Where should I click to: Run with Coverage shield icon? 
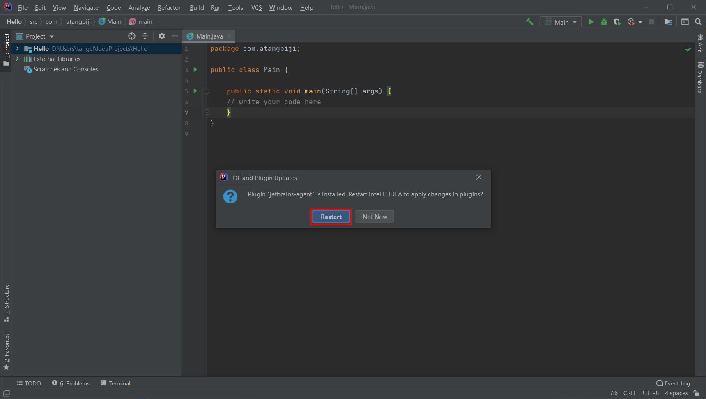(x=617, y=22)
